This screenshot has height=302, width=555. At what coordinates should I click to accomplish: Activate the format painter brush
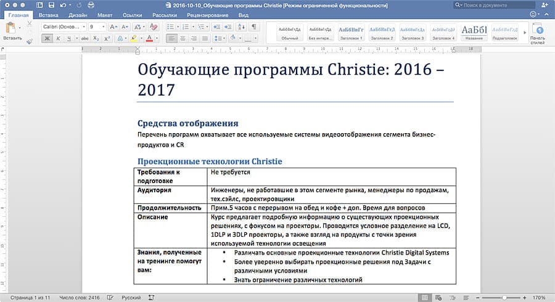tap(30, 41)
